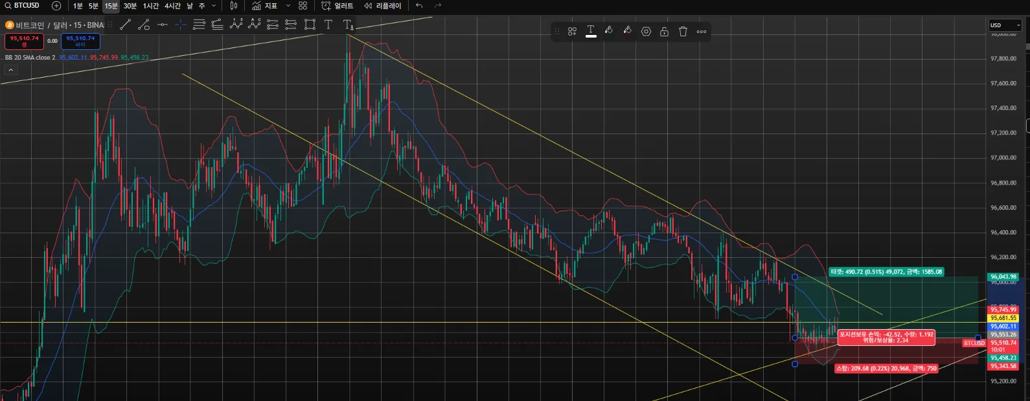Select the trend line drawing tool
Image resolution: width=1030 pixels, height=401 pixels.
[125, 25]
